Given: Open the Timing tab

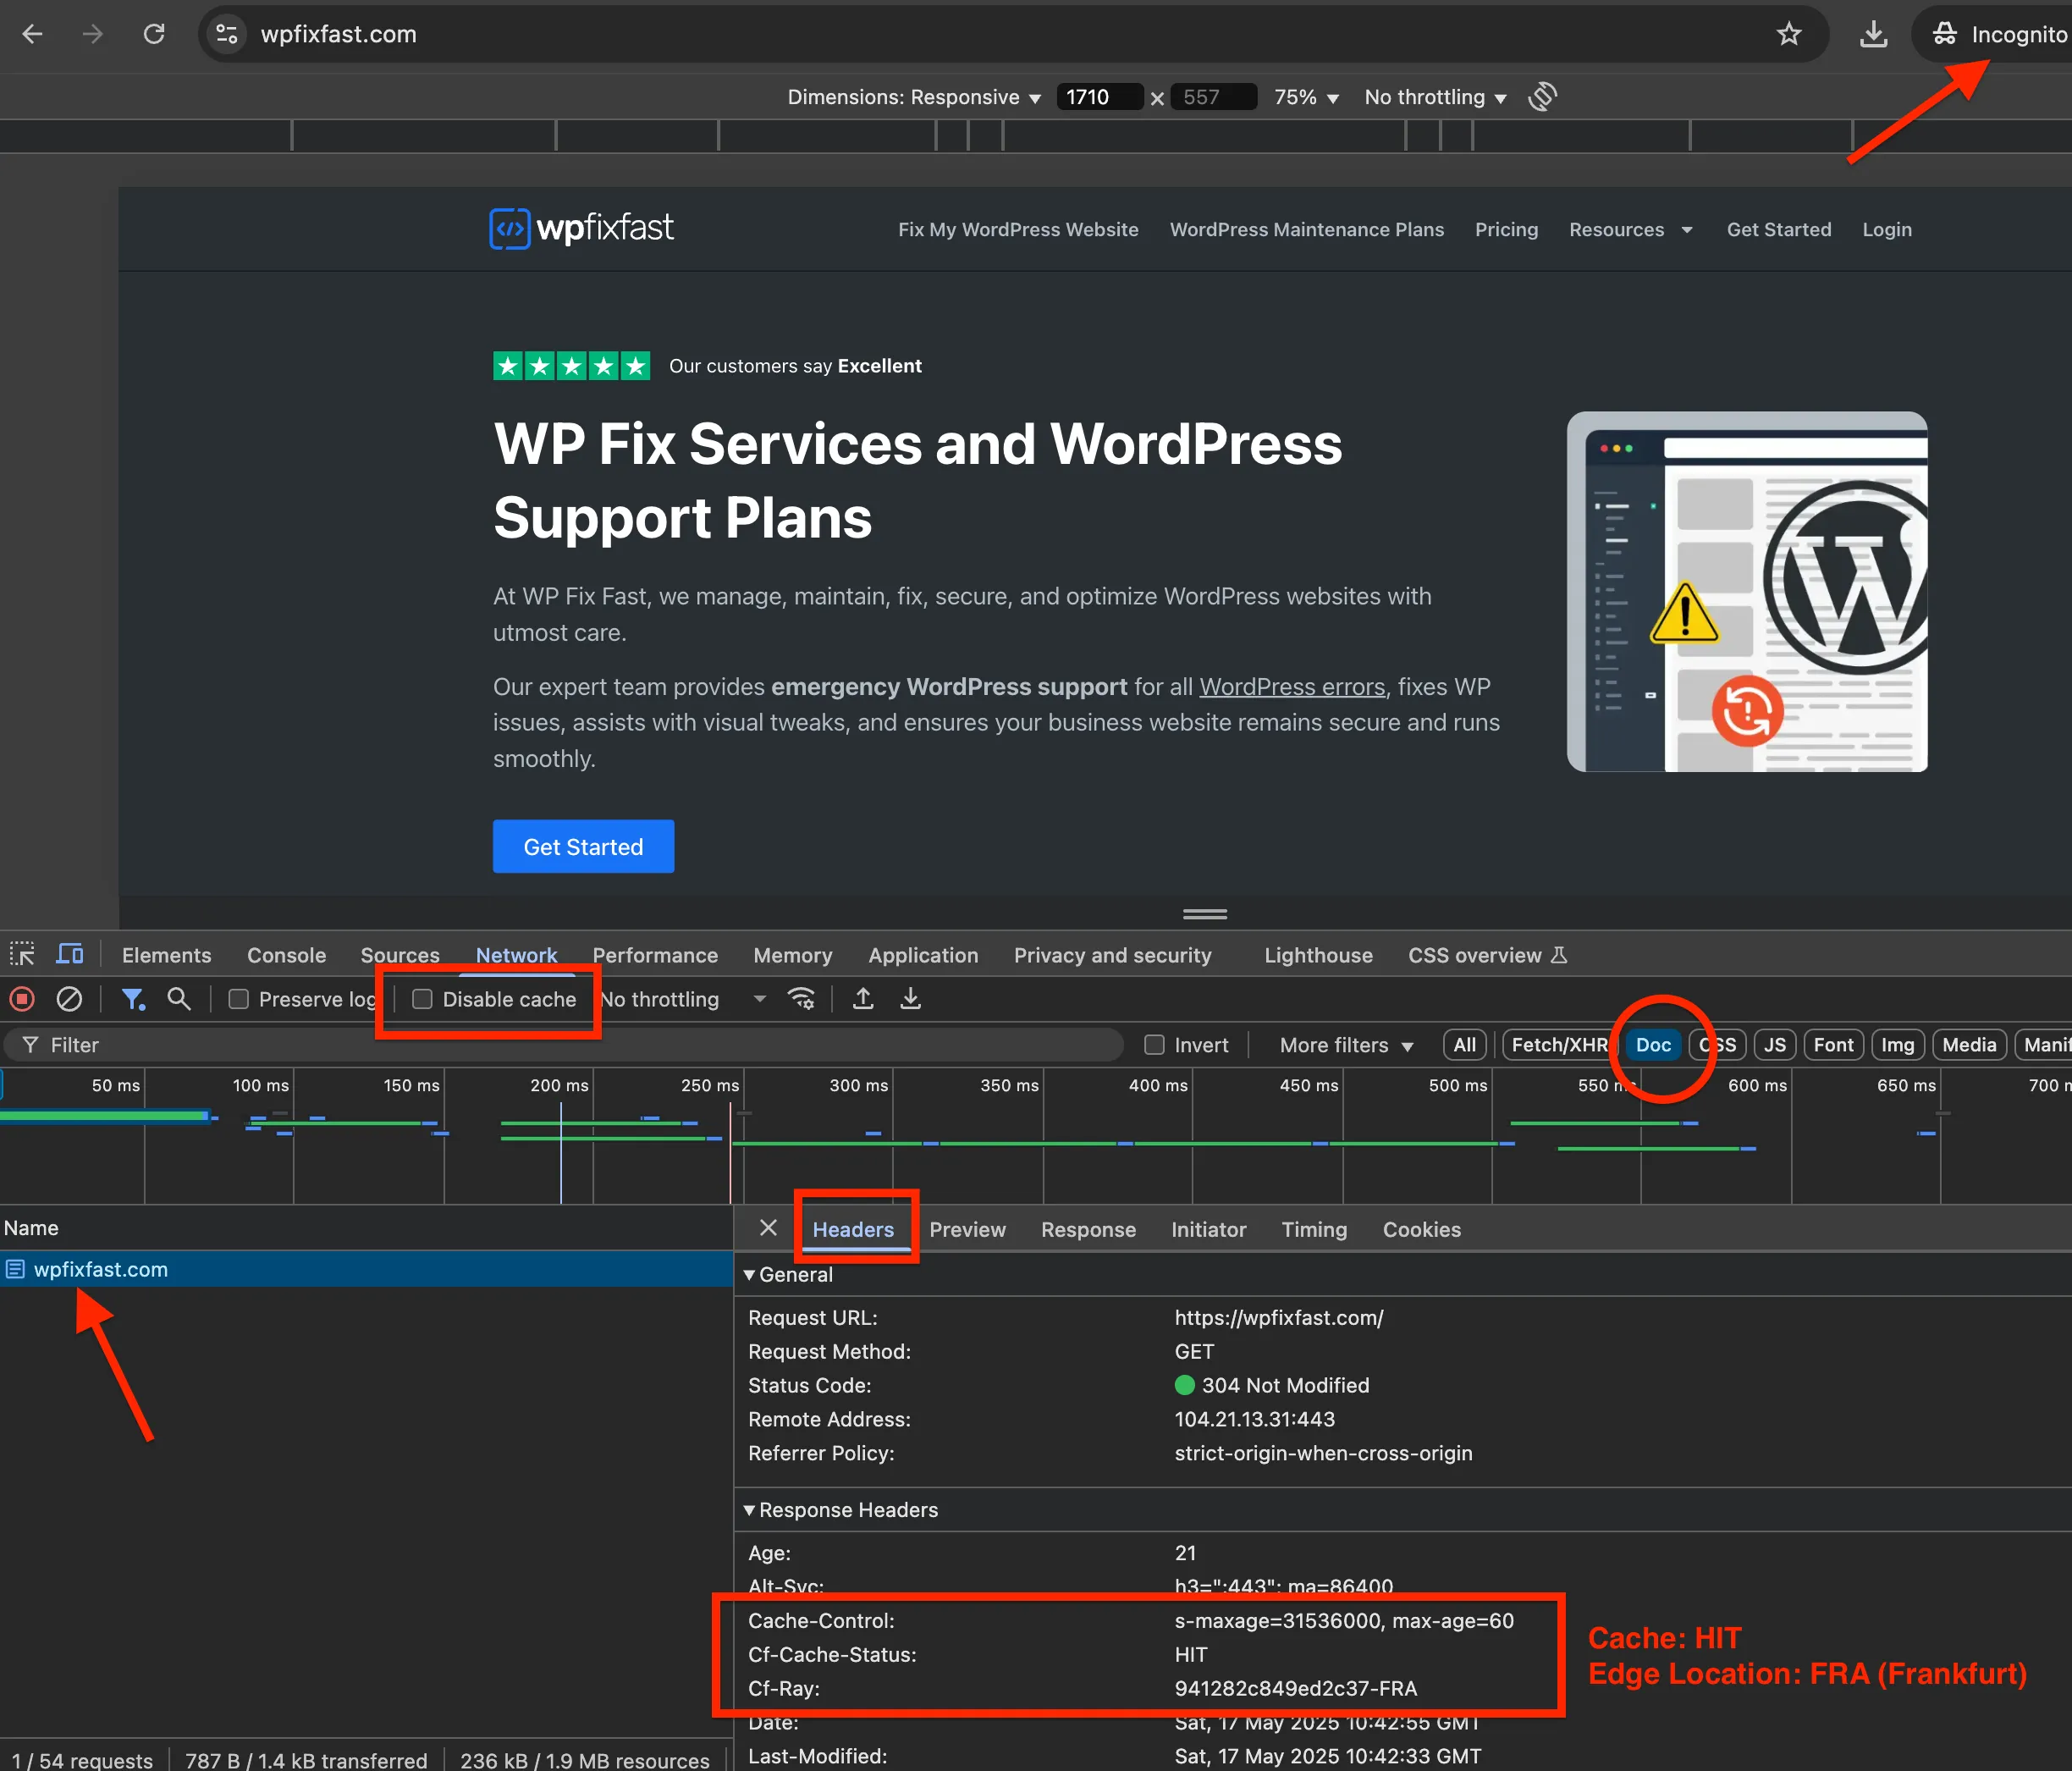Looking at the screenshot, I should [x=1313, y=1230].
